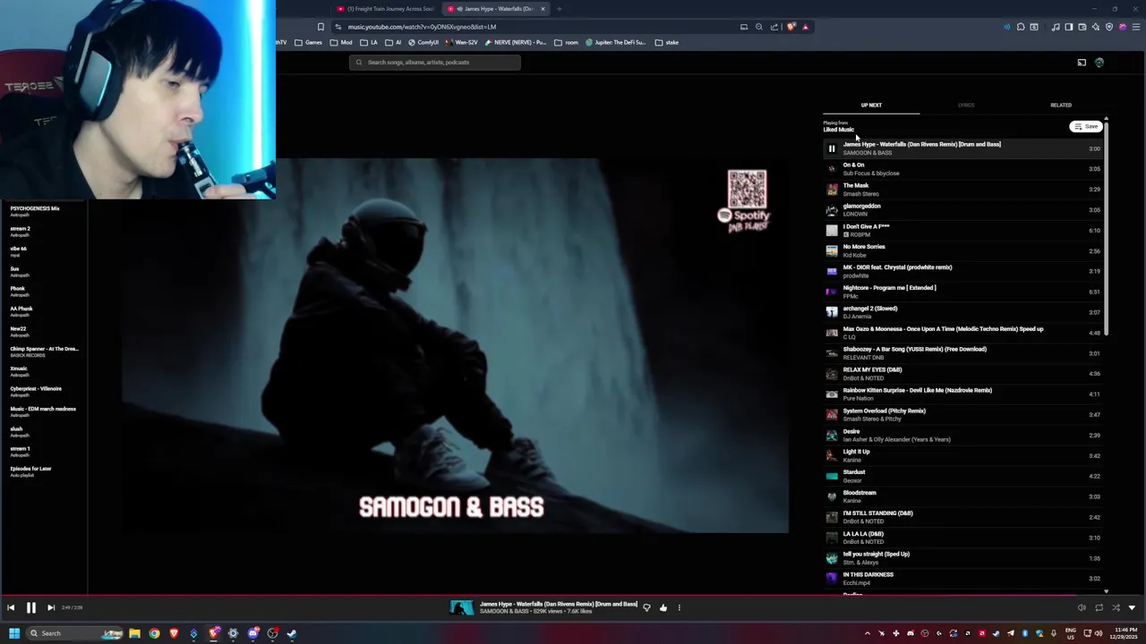Screen dimensions: 1146x644
Task: Collapse the player page using the down arrow
Action: coord(1132,607)
